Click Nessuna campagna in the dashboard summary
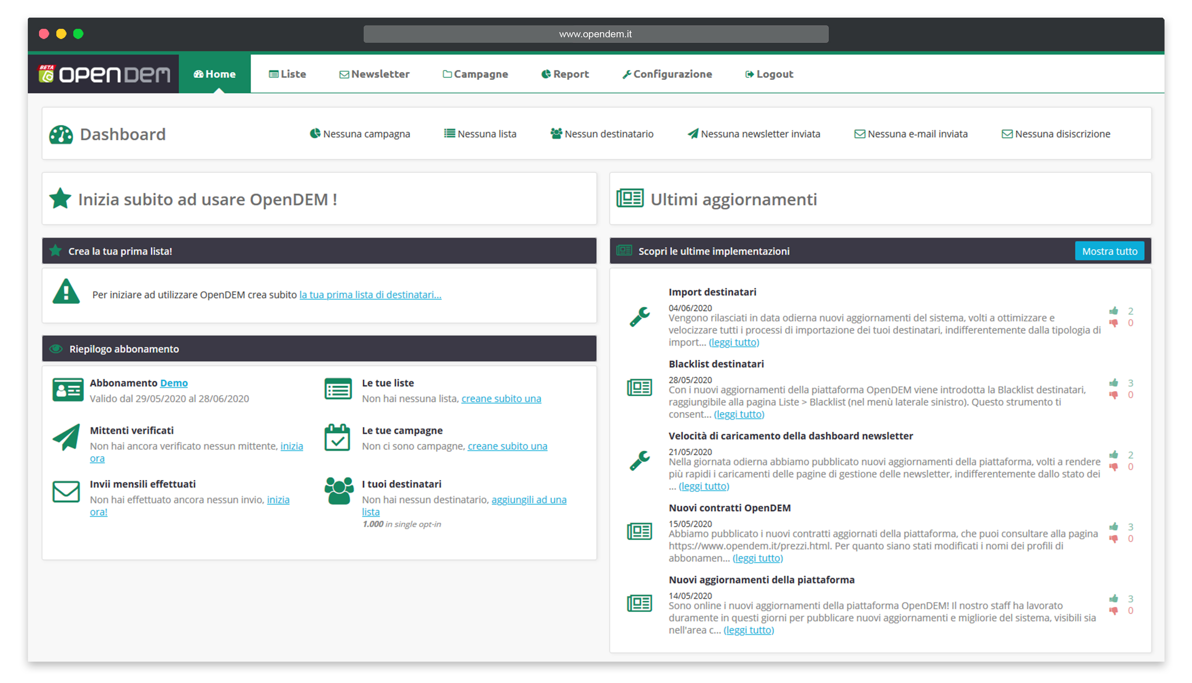 click(x=359, y=134)
